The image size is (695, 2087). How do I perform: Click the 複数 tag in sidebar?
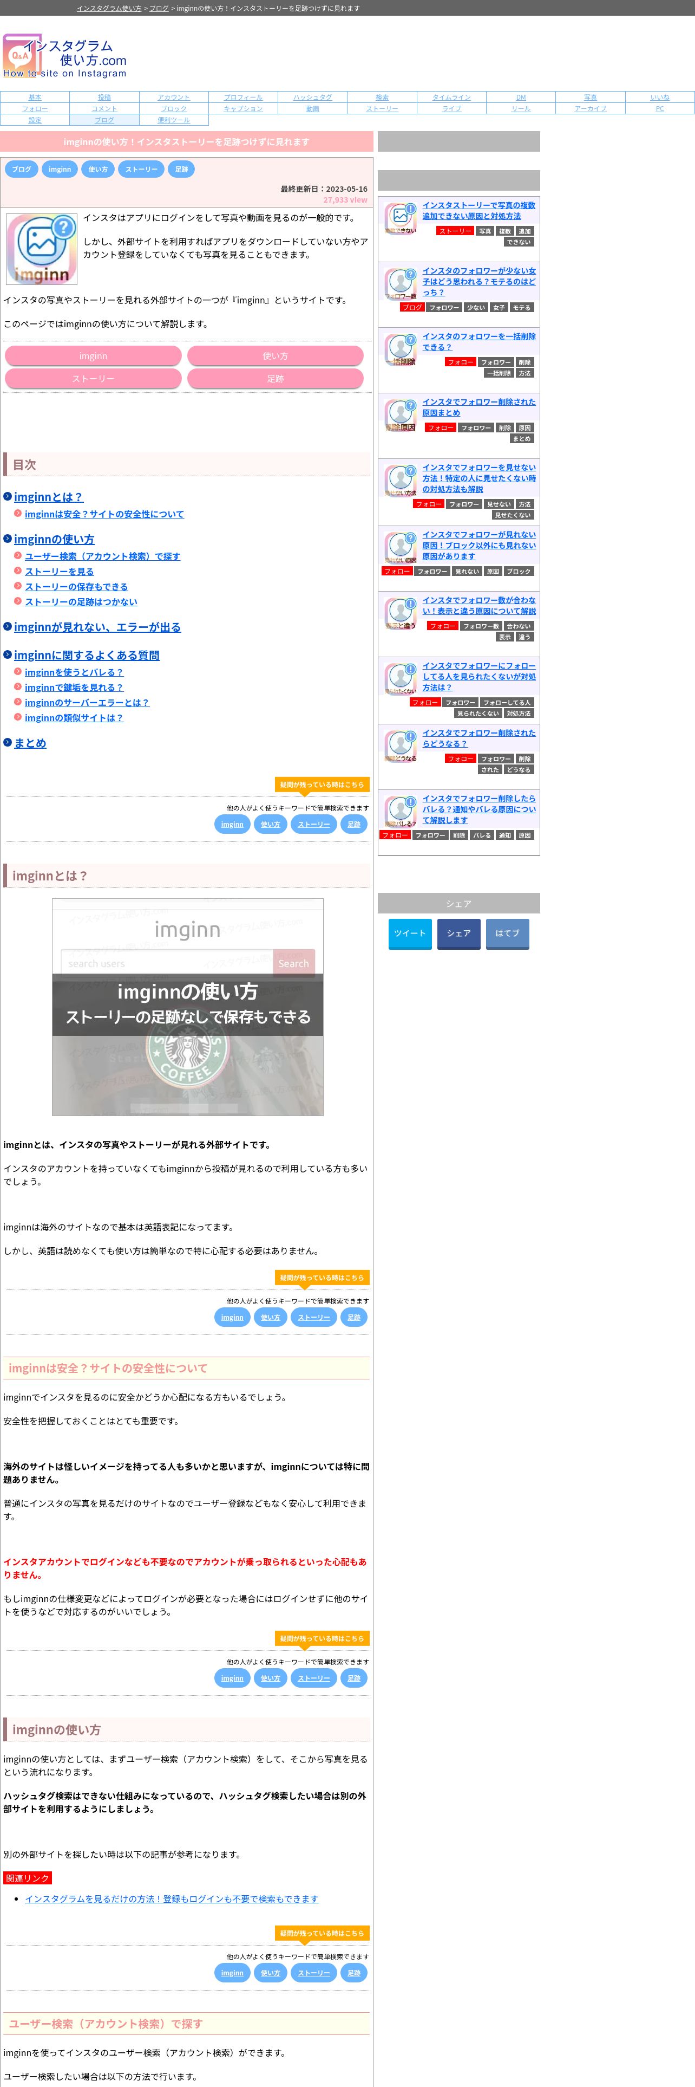click(x=505, y=232)
